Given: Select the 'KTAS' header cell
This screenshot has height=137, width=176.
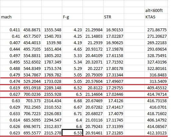Looking at the screenshot, I should point(156,17).
